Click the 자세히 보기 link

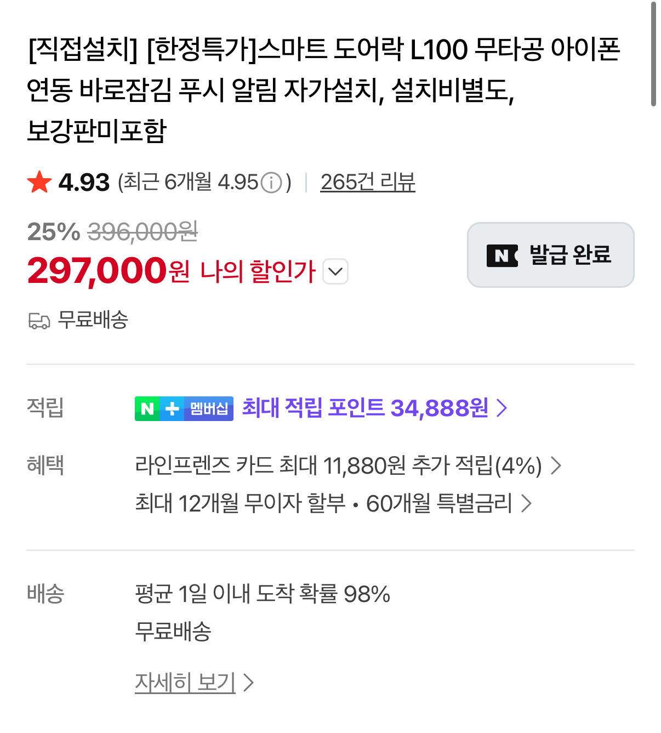pos(185,683)
